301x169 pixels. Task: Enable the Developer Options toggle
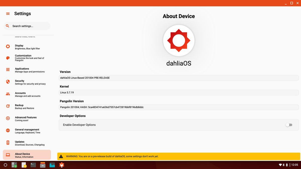point(289,125)
